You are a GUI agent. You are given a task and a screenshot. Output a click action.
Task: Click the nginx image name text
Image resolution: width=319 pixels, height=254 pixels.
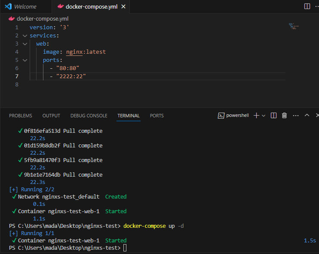click(x=74, y=52)
